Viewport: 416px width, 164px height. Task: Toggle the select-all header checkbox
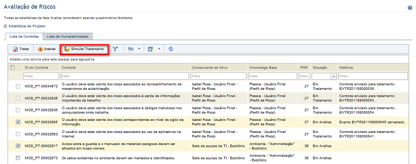tap(12, 67)
